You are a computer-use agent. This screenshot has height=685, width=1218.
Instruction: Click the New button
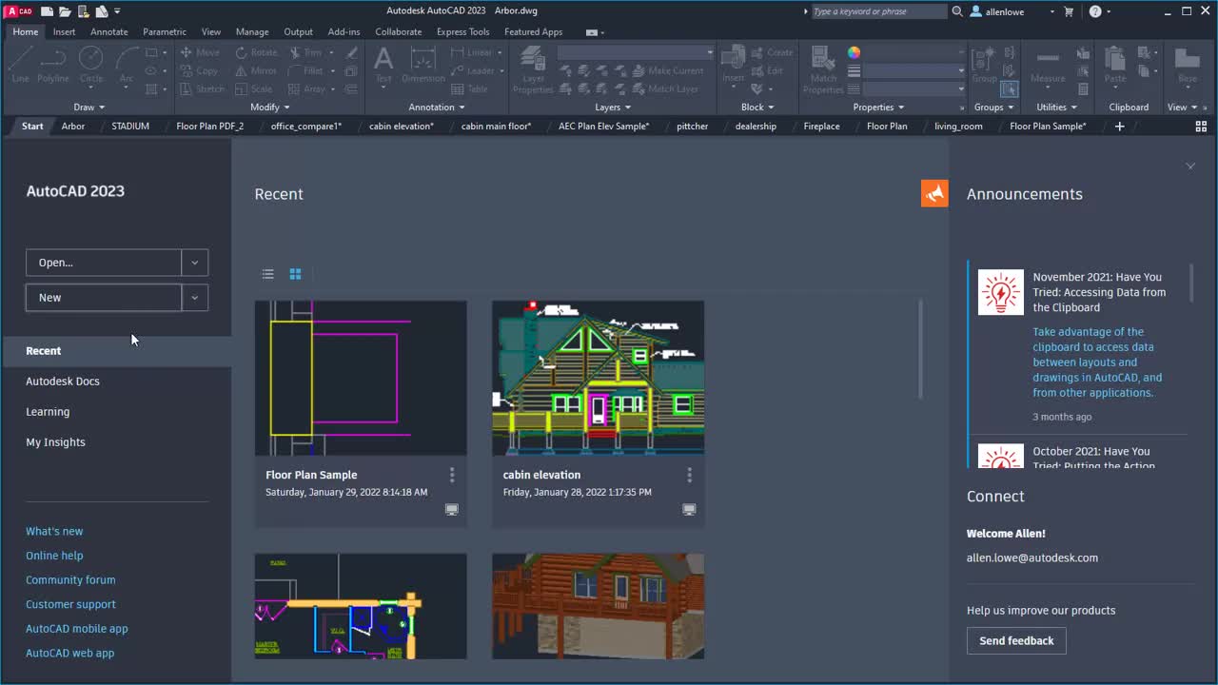pyautogui.click(x=104, y=298)
